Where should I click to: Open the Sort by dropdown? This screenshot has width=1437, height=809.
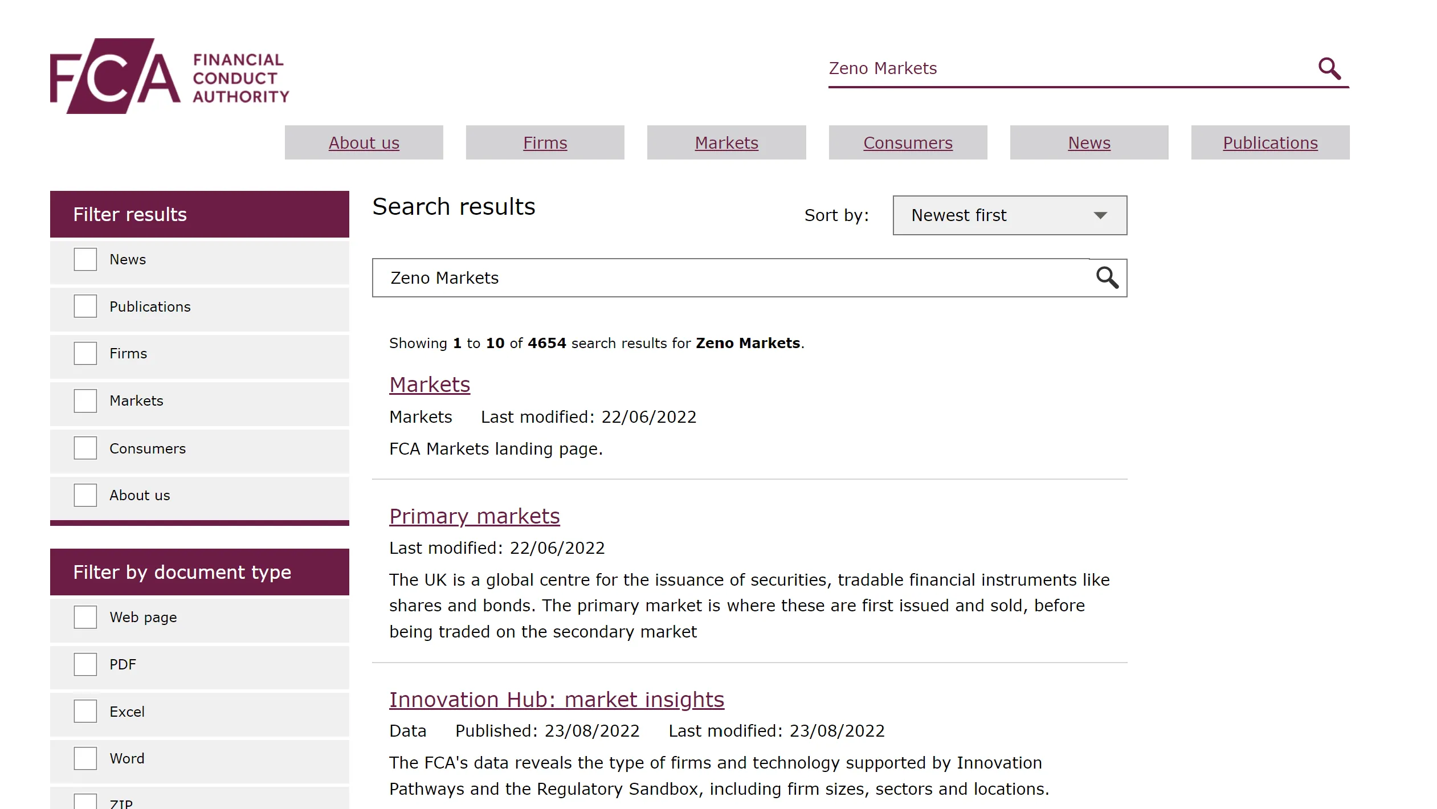coord(1010,215)
